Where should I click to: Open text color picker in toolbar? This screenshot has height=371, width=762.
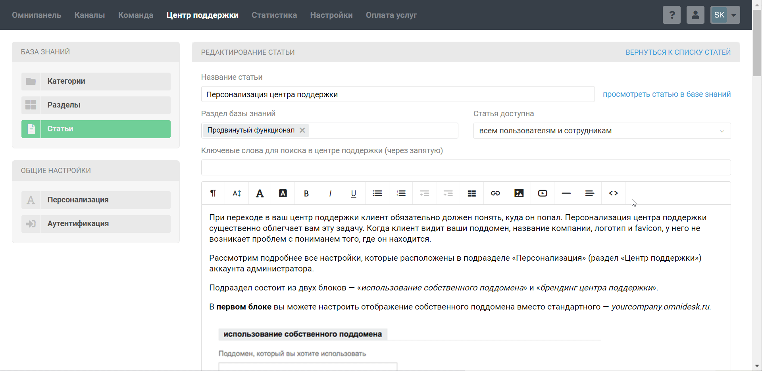[x=260, y=193]
